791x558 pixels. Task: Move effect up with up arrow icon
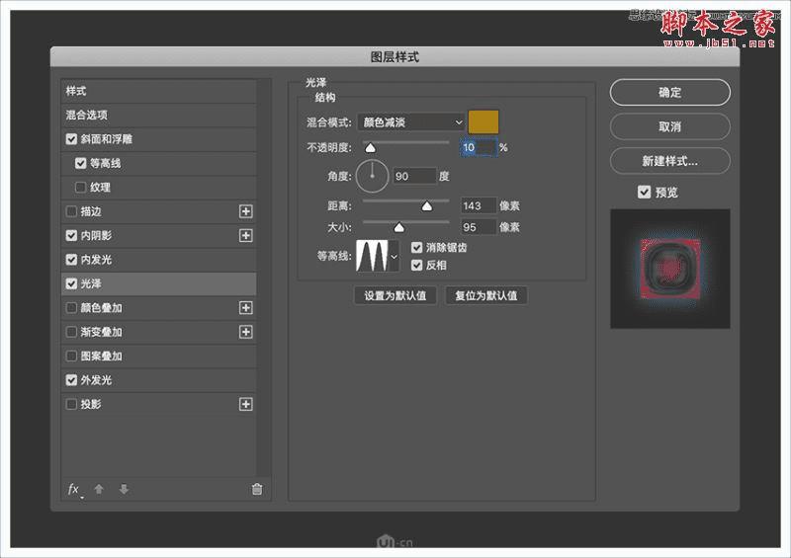pyautogui.click(x=99, y=489)
